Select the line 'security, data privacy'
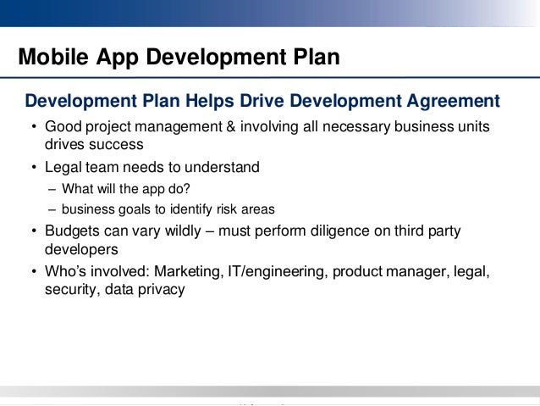This screenshot has height=406, width=540. click(114, 289)
